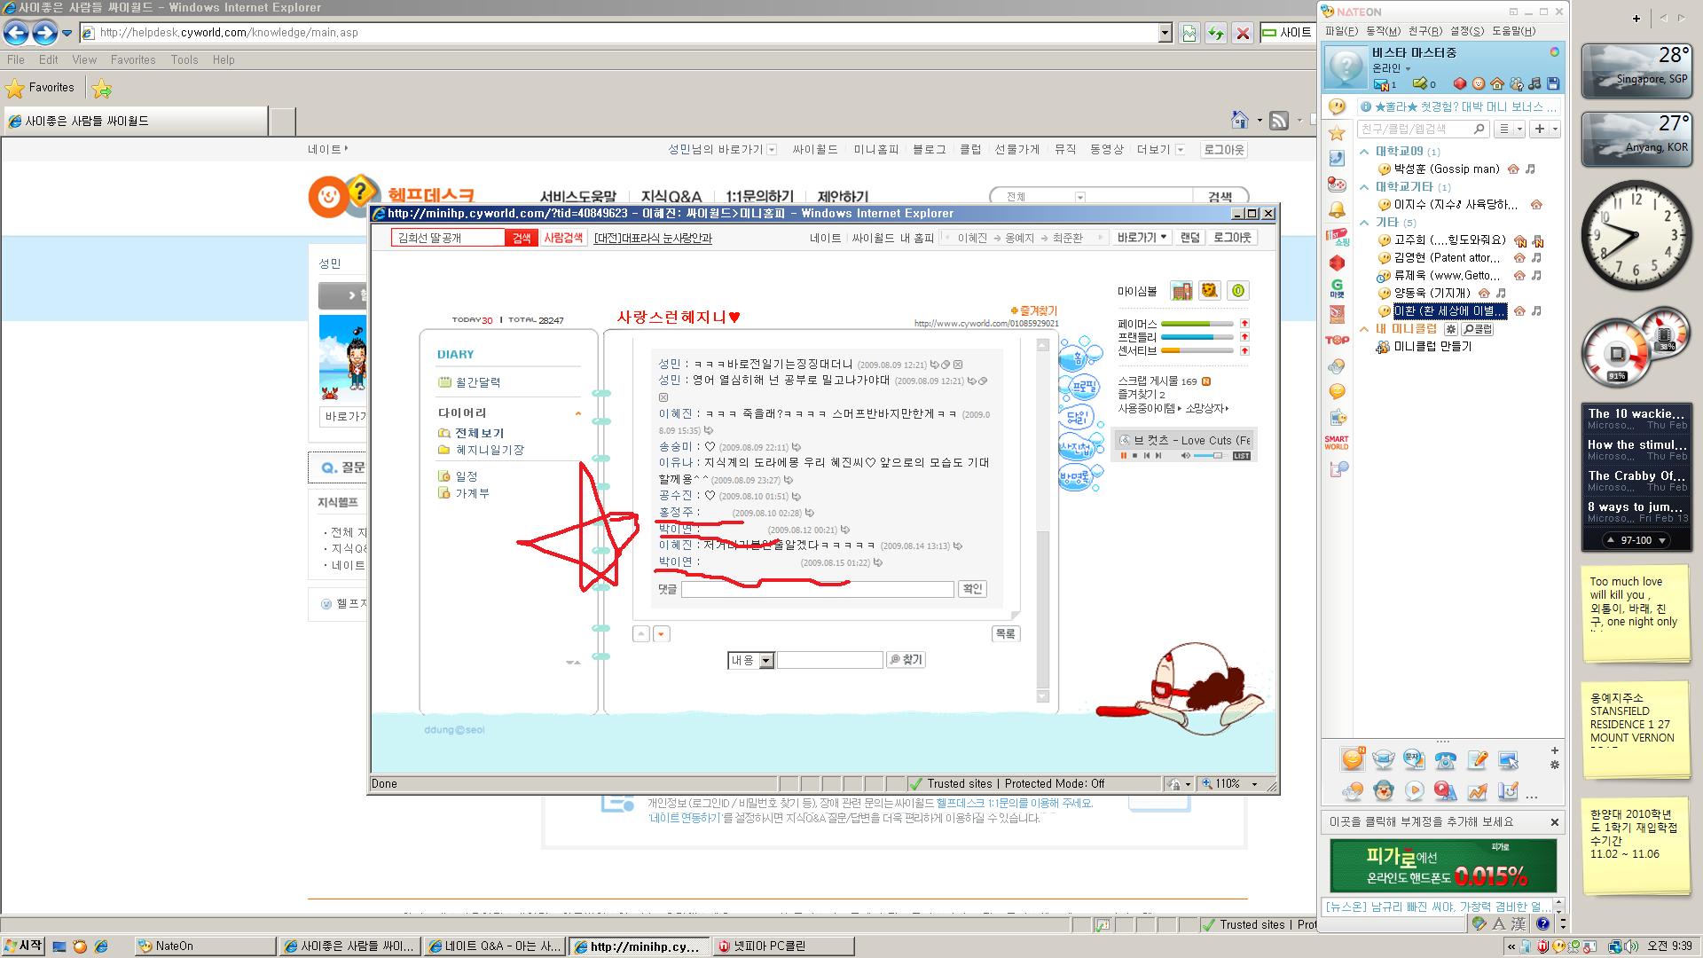Go to the 방명록 bubble tab in minihompy

coord(1079,479)
